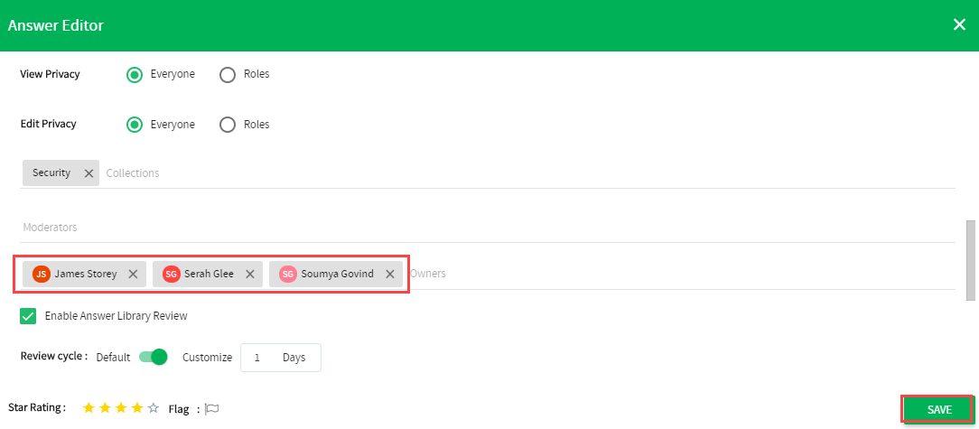
Task: Remove Soumya Govind from owners
Action: click(x=390, y=275)
